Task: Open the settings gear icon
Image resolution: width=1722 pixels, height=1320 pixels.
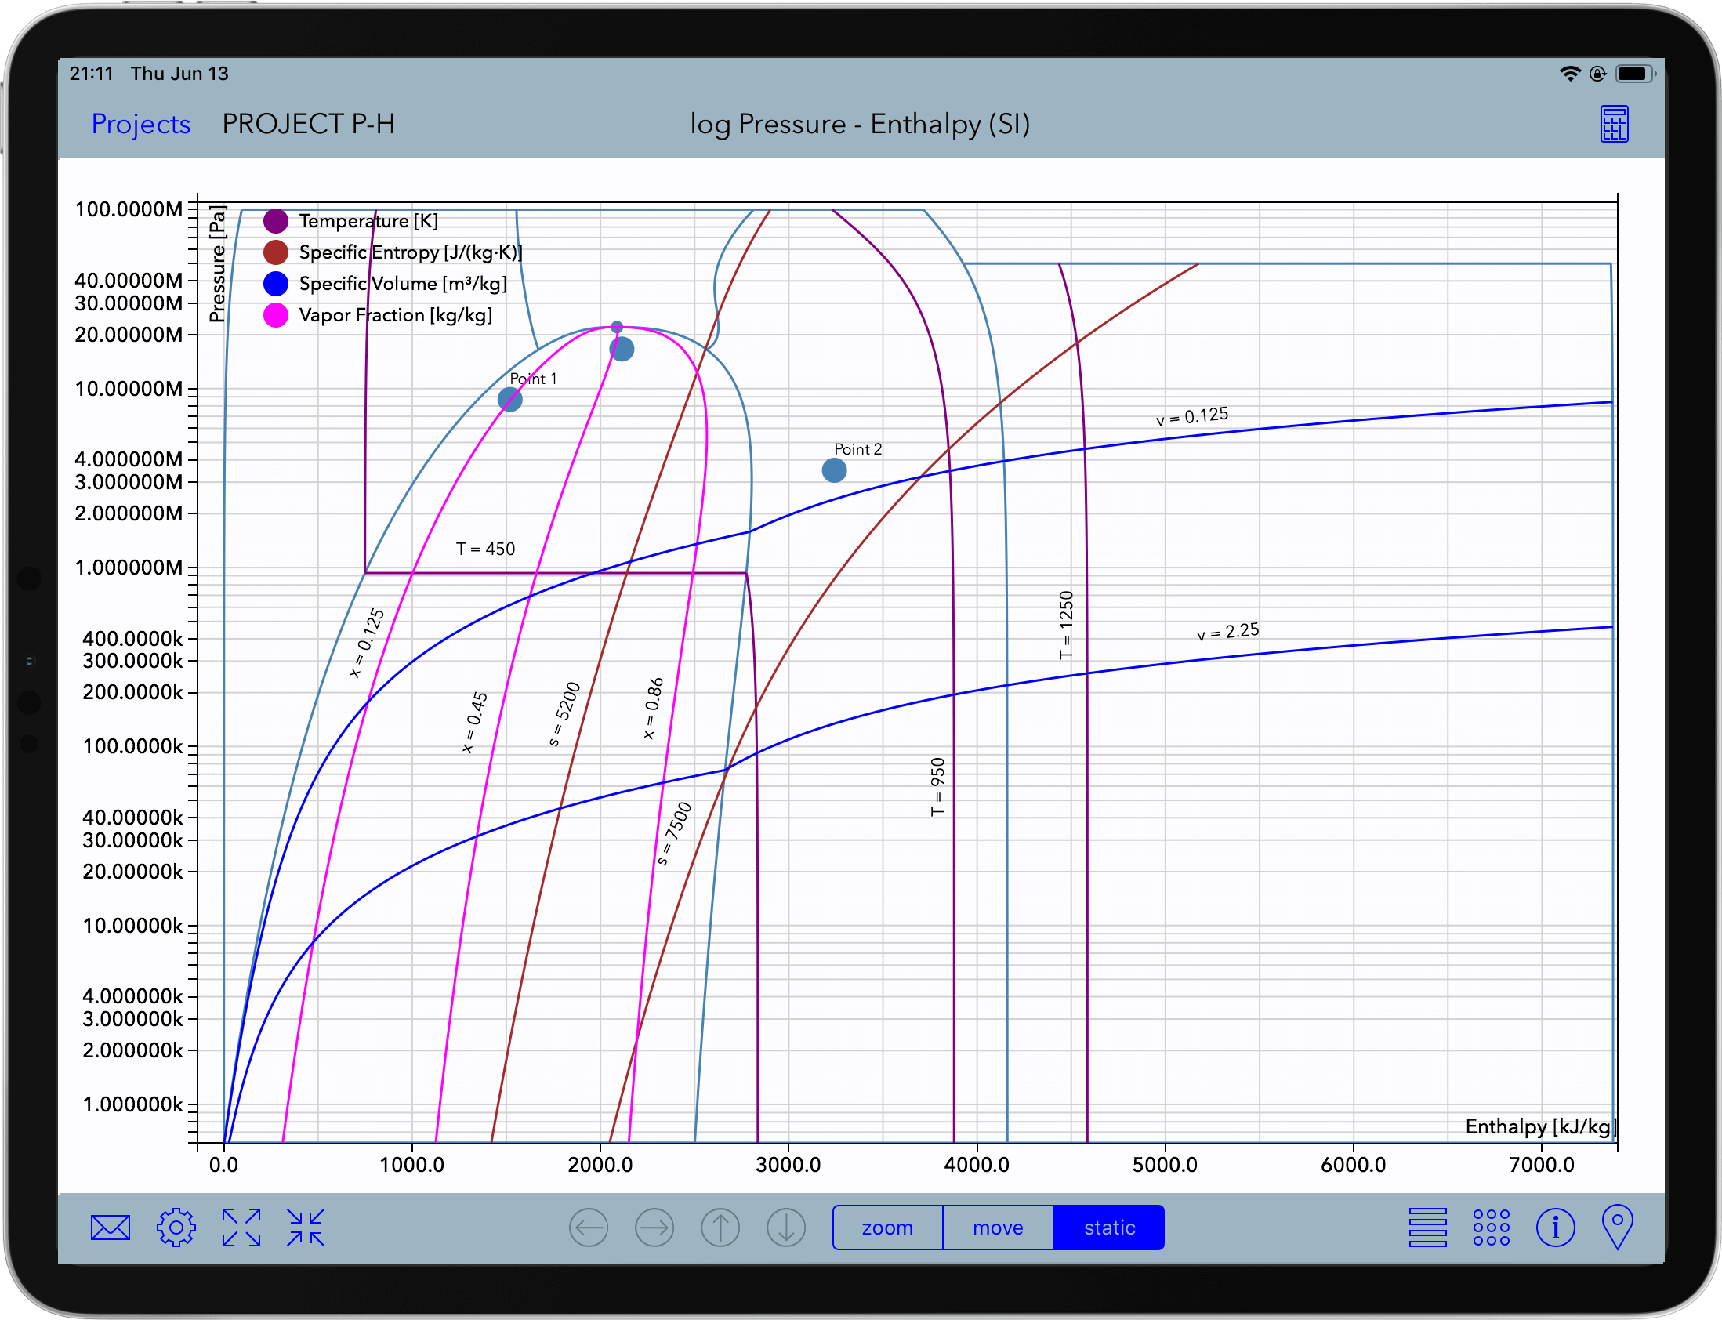Action: pyautogui.click(x=176, y=1228)
